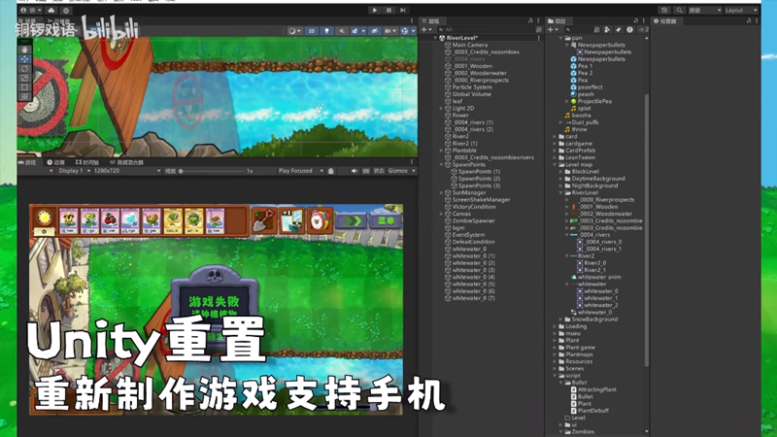This screenshot has width=777, height=437.
Task: Collapse the RiverLevel folder in the Project panel
Action: tap(561, 192)
